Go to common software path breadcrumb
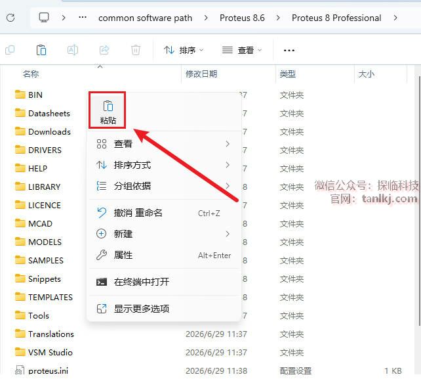421x379 pixels. pyautogui.click(x=145, y=18)
